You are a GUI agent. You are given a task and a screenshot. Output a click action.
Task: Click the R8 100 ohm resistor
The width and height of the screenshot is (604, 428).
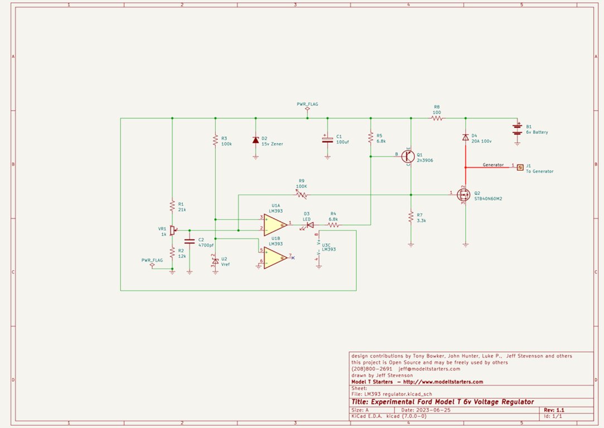click(x=437, y=118)
